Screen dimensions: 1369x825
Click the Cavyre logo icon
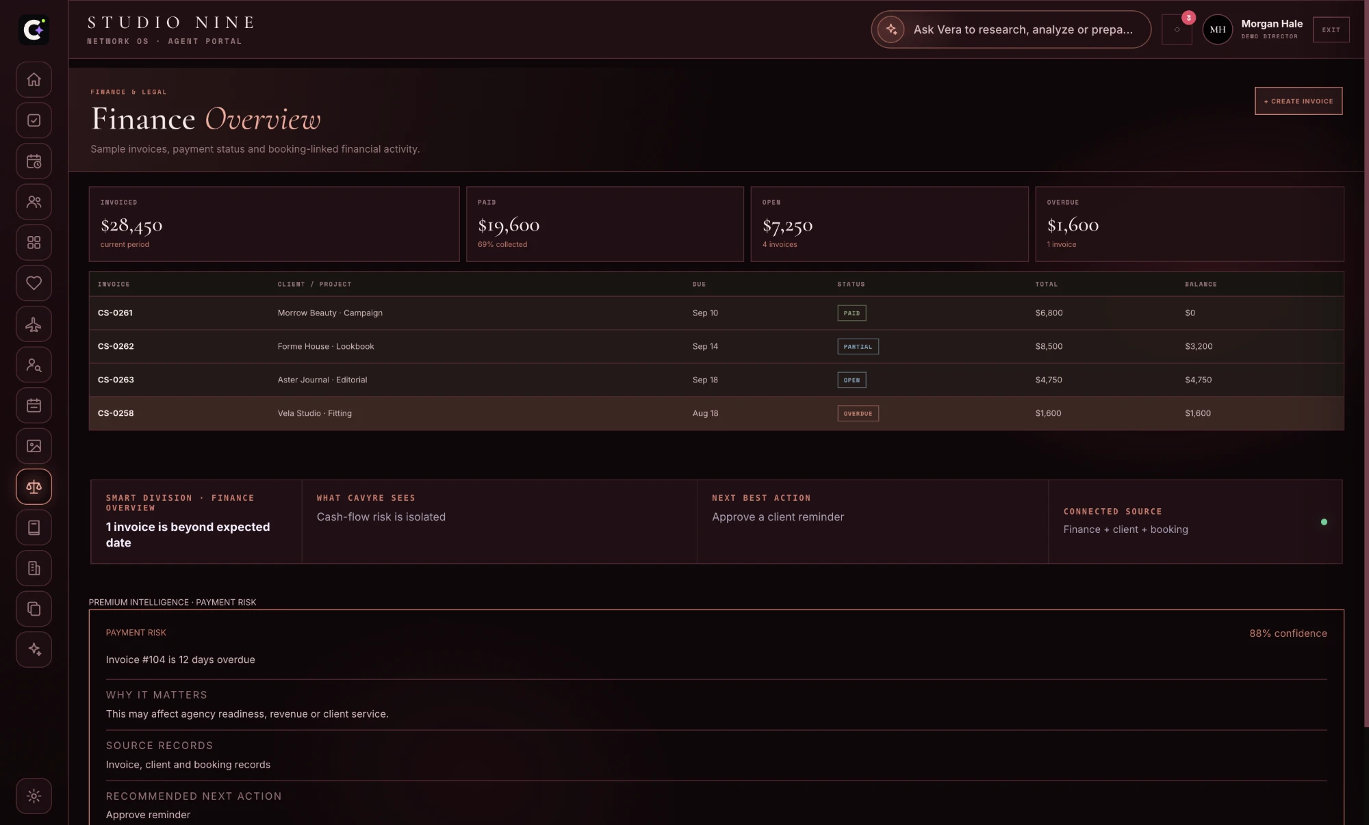[x=34, y=29]
